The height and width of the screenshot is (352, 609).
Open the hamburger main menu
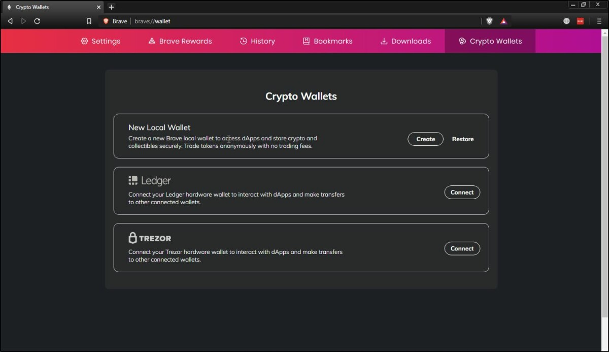[x=599, y=21]
